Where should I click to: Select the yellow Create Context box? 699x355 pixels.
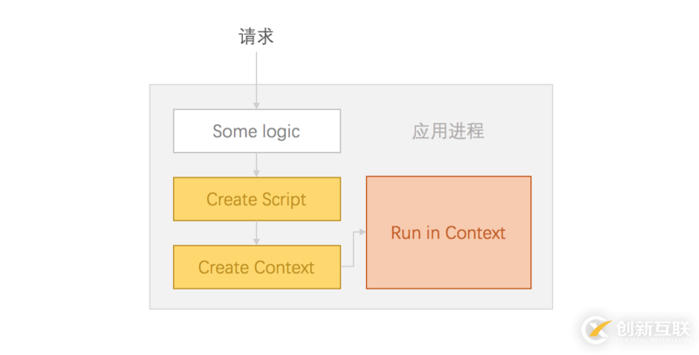pyautogui.click(x=256, y=268)
